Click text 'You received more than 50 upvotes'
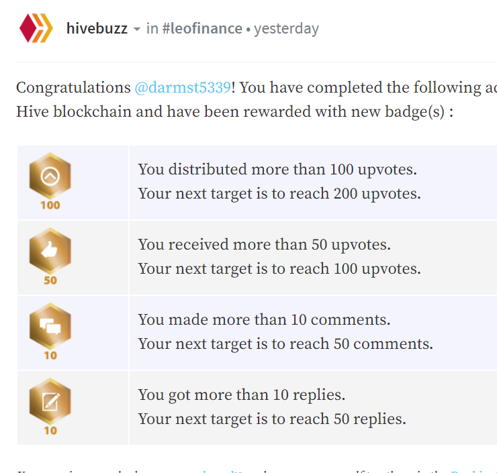Image resolution: width=497 pixels, height=473 pixels. [265, 244]
